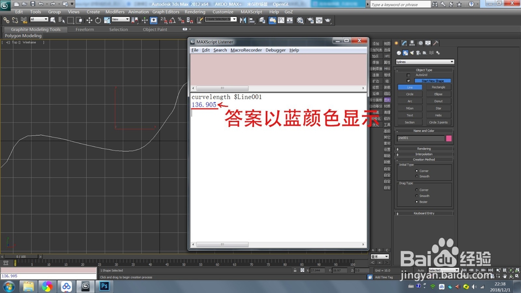
Task: Open the main MAXScript menu
Action: click(251, 11)
